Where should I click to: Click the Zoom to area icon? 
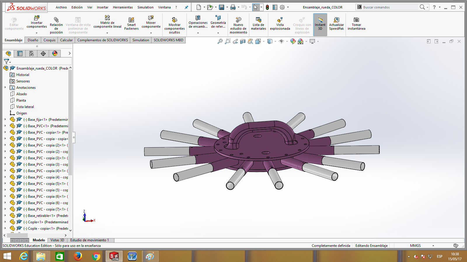[x=228, y=42]
